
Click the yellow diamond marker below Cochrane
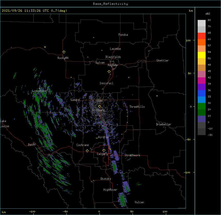point(87,151)
